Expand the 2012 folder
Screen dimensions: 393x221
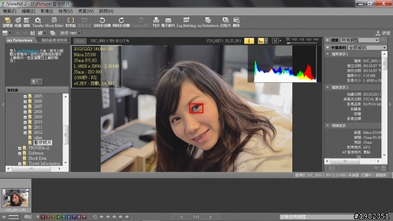(25, 133)
